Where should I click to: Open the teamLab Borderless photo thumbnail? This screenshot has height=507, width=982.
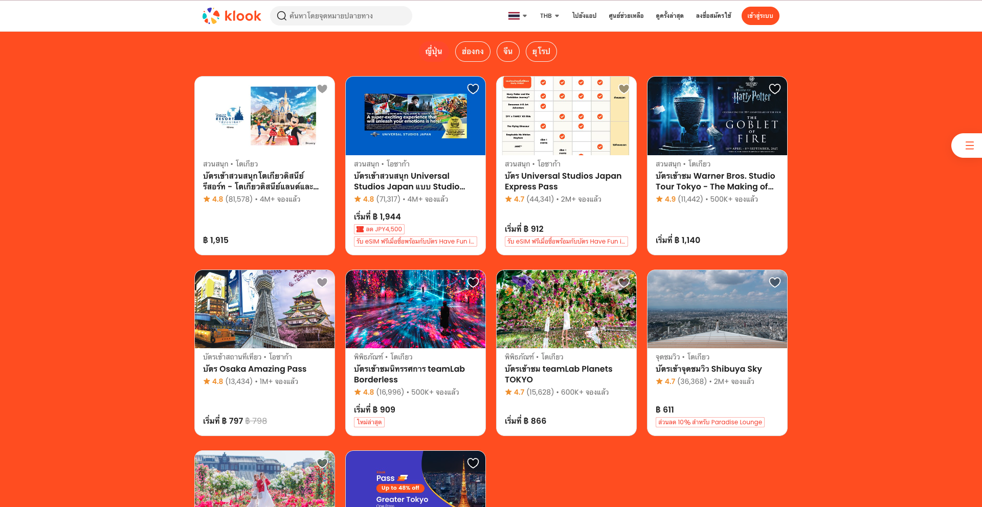(415, 309)
